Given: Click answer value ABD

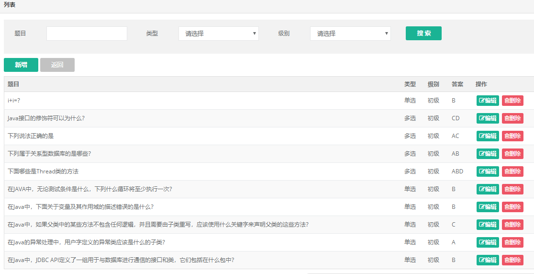Looking at the screenshot, I should point(457,171).
